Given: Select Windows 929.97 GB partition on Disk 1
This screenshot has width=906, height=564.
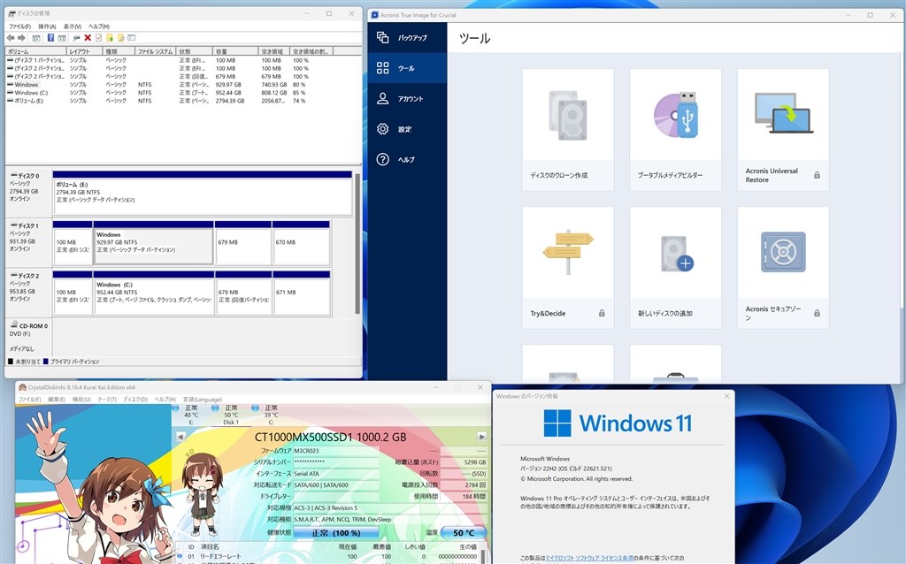Looking at the screenshot, I should tap(153, 242).
